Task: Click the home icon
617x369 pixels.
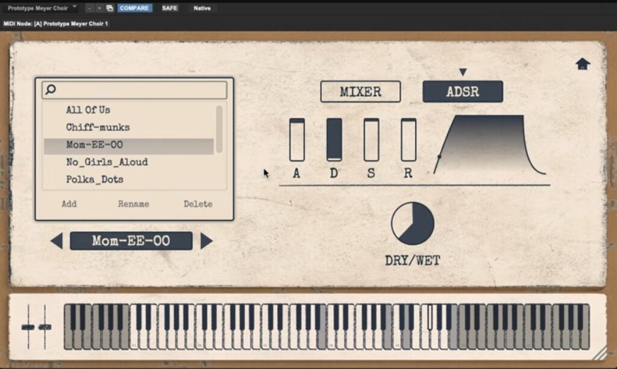Action: (583, 64)
